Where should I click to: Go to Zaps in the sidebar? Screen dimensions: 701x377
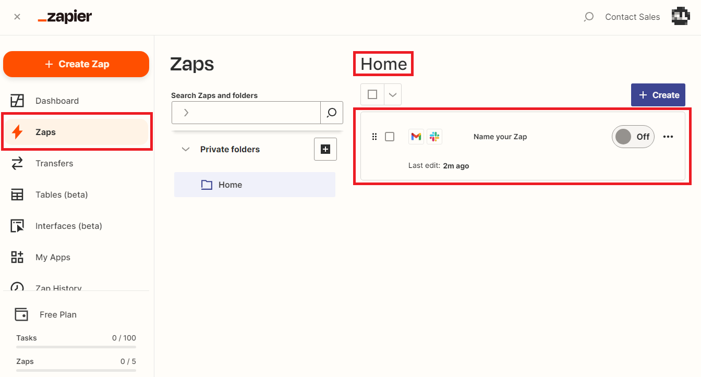pos(76,132)
